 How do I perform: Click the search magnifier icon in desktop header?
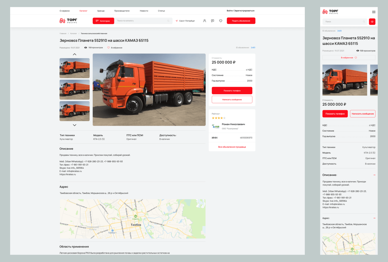tap(168, 21)
